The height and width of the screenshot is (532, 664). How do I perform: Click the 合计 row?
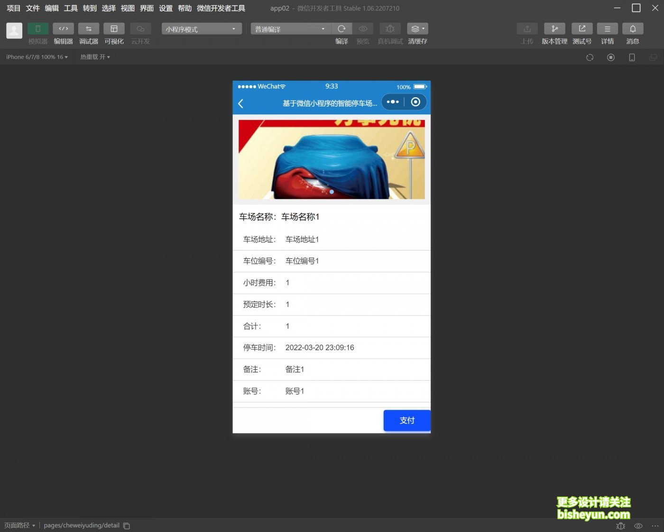click(x=332, y=327)
